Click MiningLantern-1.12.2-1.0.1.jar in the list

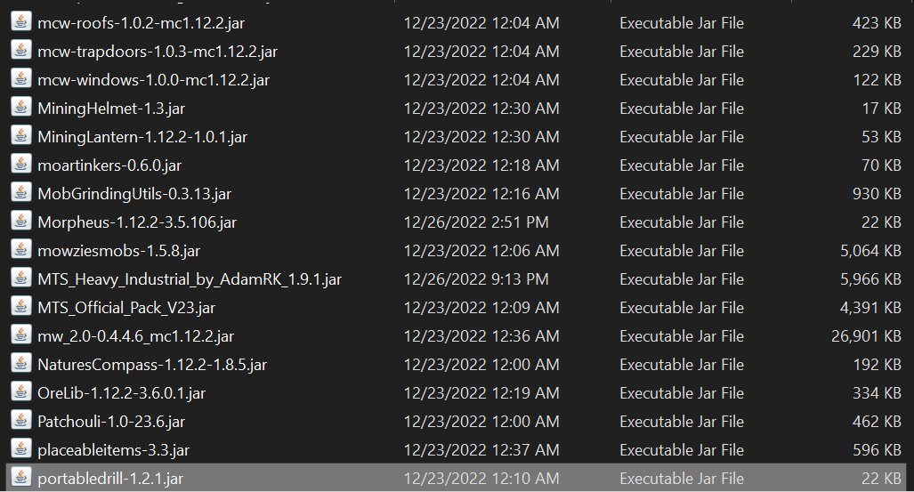pos(142,137)
